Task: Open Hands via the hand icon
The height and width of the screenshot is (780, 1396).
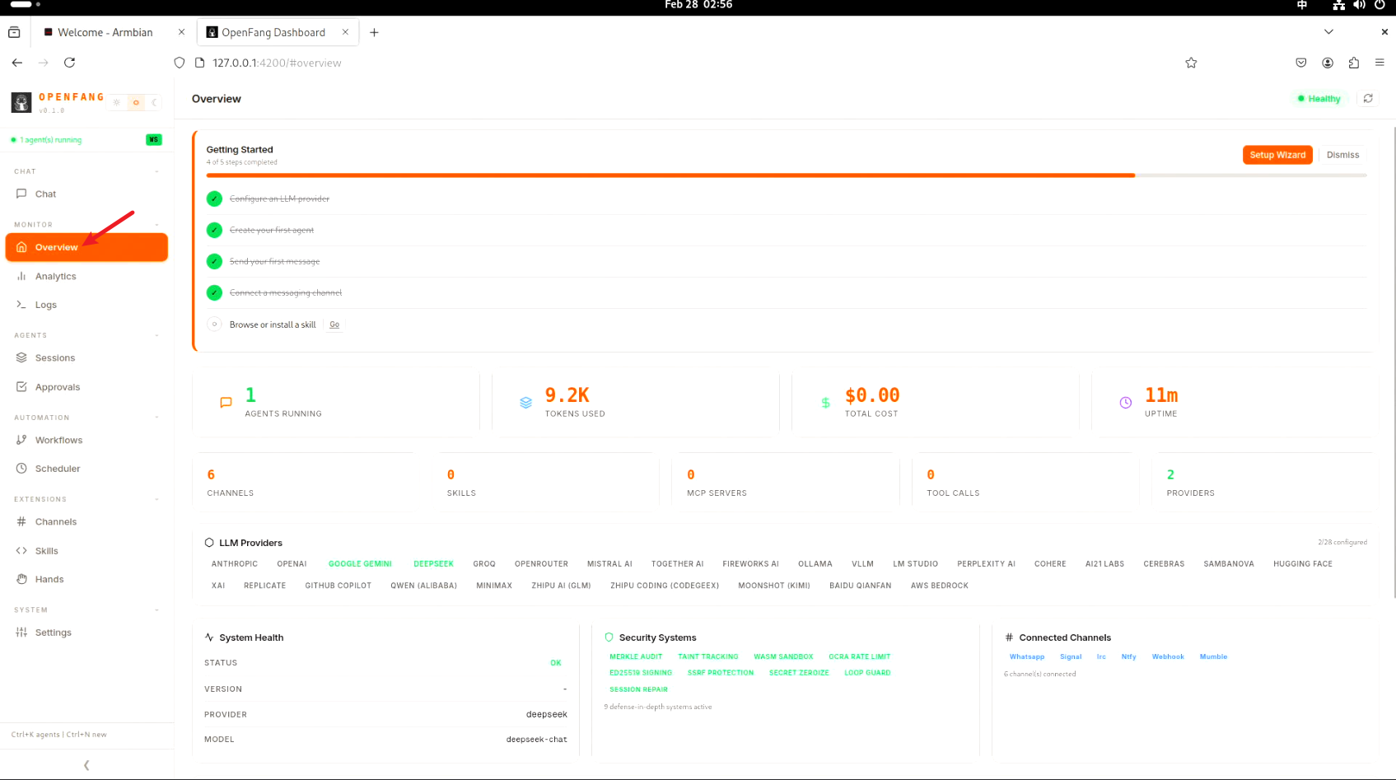Action: pyautogui.click(x=21, y=579)
